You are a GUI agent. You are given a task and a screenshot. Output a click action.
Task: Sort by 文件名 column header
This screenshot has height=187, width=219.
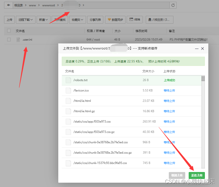(x=20, y=31)
